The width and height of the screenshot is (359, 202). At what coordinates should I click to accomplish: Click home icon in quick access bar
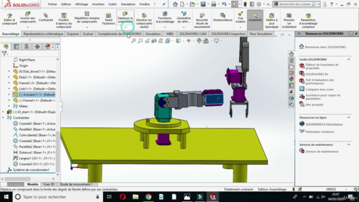175,4
